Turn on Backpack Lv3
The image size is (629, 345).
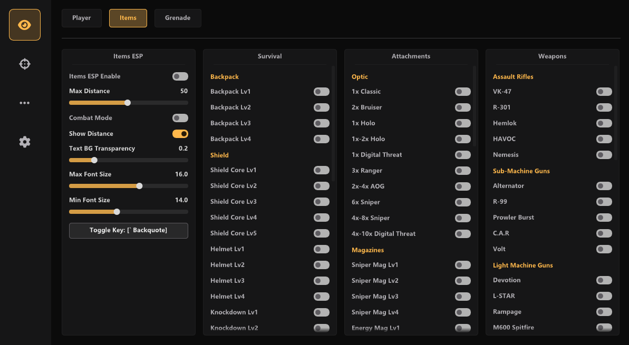pos(321,123)
